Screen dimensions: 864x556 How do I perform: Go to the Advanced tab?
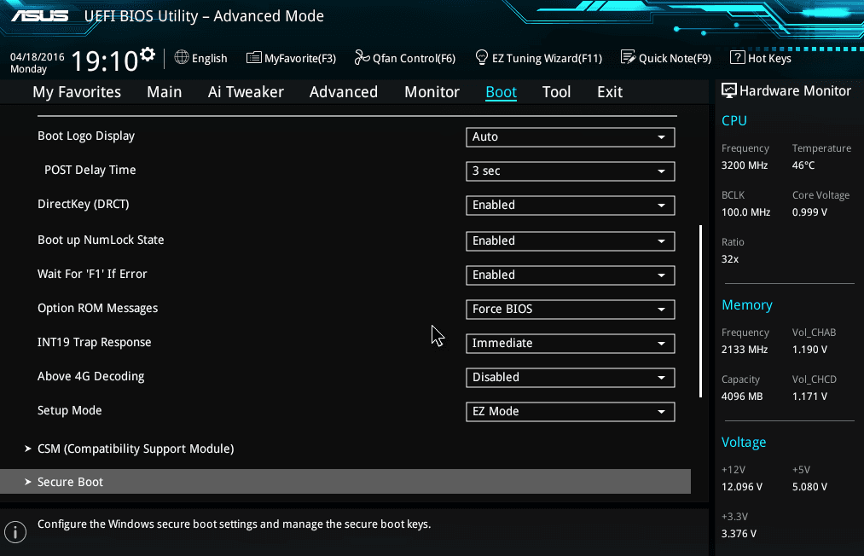pos(343,92)
